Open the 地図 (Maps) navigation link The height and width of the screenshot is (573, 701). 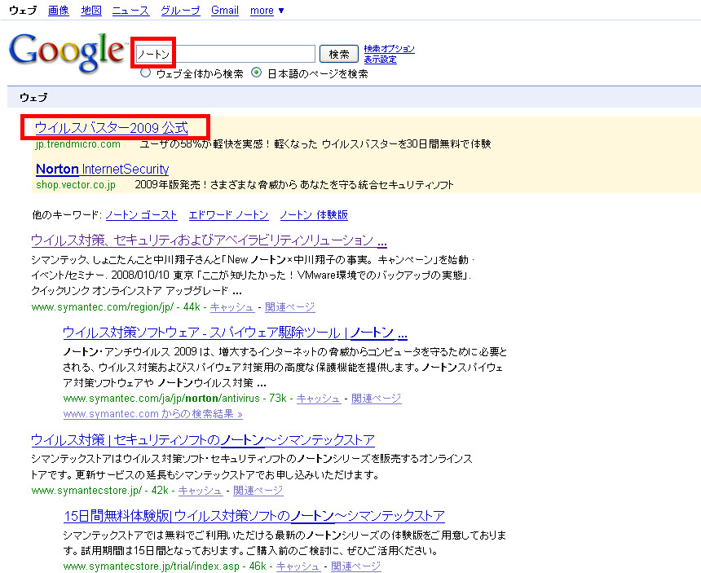coord(91,11)
